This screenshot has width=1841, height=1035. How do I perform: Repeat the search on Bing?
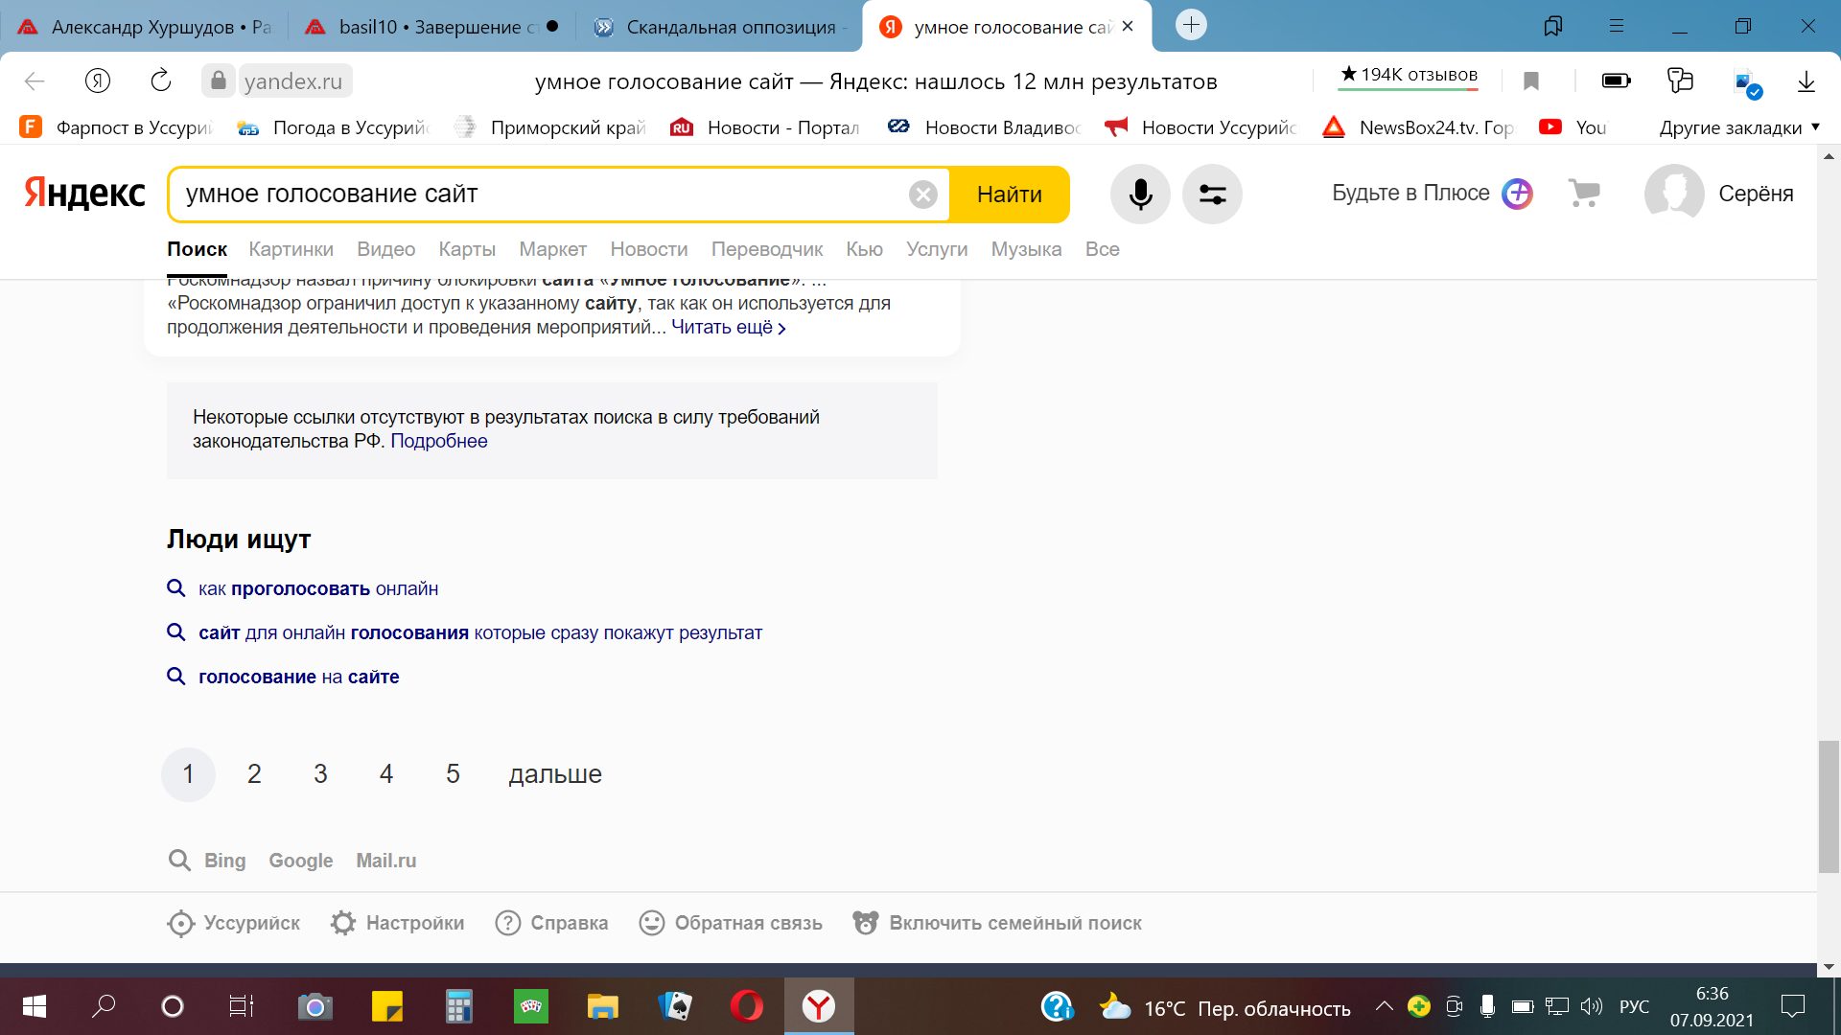224,861
